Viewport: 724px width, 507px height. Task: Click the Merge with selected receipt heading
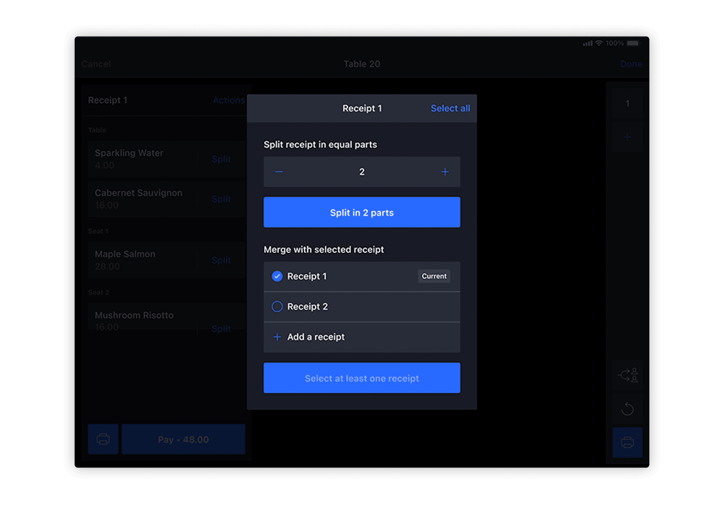click(324, 250)
